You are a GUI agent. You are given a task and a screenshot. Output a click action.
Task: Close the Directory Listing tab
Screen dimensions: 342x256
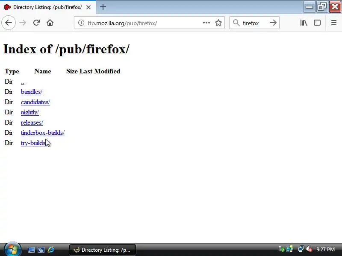click(x=88, y=7)
